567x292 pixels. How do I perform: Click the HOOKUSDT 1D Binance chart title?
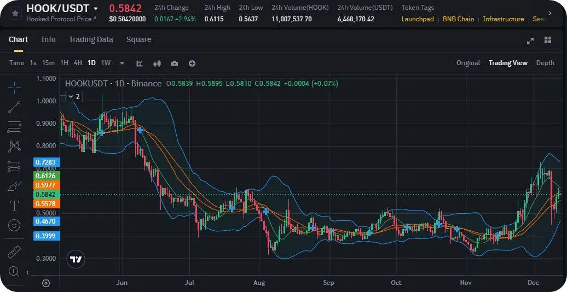113,84
